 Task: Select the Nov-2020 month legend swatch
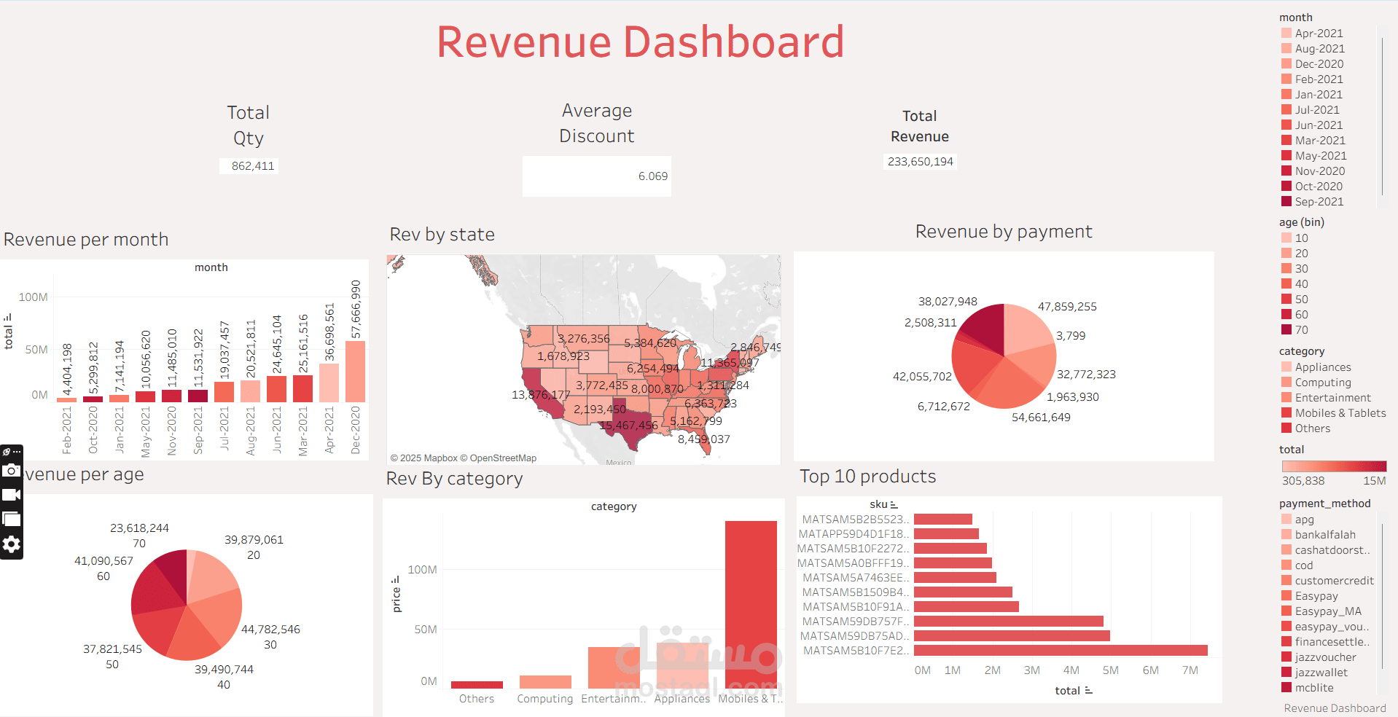click(x=1287, y=171)
